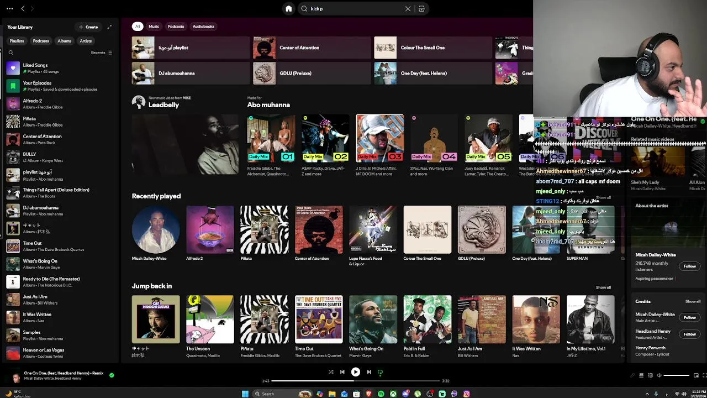Adjust the volume slider

point(676,375)
